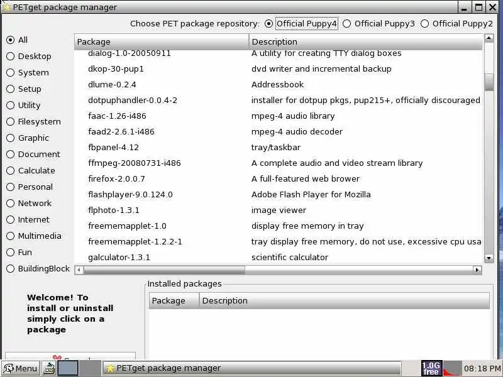This screenshot has height=377, width=503.
Task: Click the vertical scrollbar thumb
Action: (489, 82)
